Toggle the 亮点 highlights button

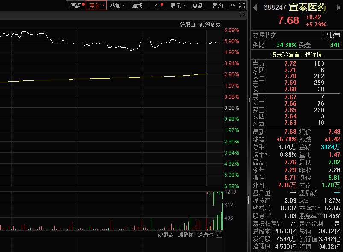tap(76, 6)
